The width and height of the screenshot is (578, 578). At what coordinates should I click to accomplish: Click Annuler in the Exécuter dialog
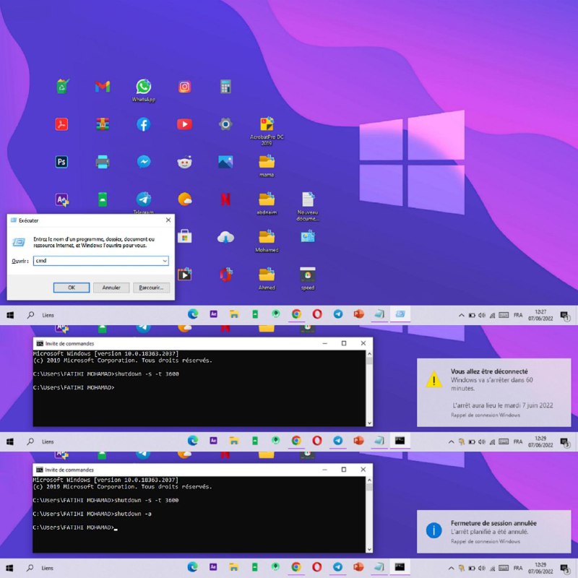point(111,288)
